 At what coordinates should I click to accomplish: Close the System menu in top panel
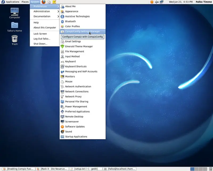pyautogui.click(x=35, y=2)
